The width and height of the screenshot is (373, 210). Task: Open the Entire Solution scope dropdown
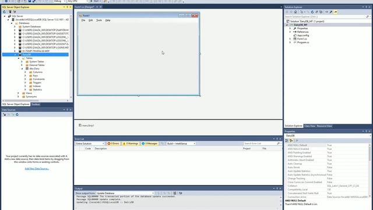(90, 143)
